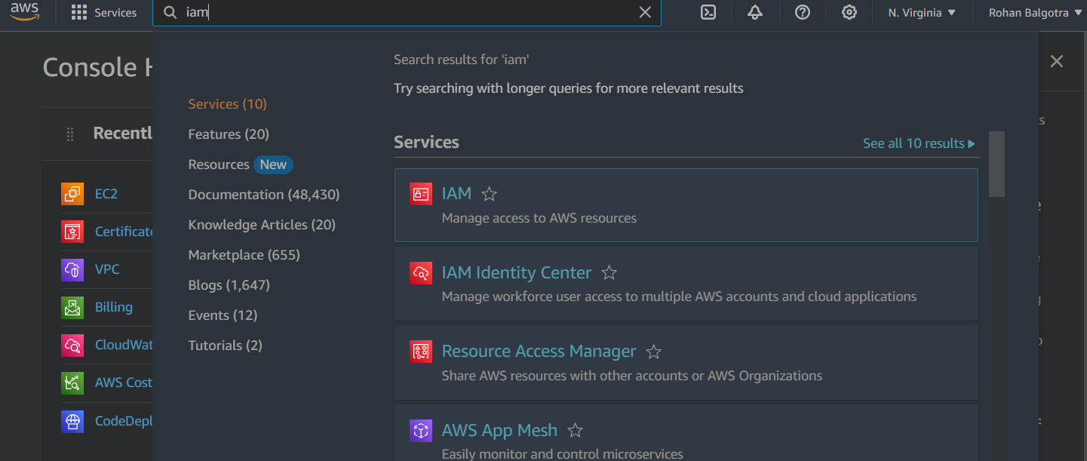Open the IAM Identity Center link
Image resolution: width=1087 pixels, height=461 pixels.
tap(517, 272)
